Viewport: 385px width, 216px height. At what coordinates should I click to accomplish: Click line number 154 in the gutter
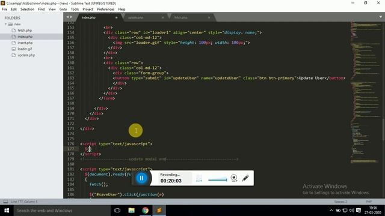pyautogui.click(x=70, y=32)
